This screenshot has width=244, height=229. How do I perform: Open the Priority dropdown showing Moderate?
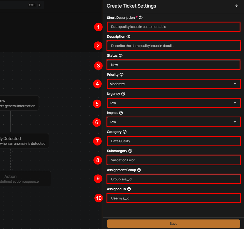[x=173, y=84]
